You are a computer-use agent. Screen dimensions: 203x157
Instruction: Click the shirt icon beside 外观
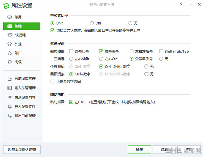coord(9,44)
